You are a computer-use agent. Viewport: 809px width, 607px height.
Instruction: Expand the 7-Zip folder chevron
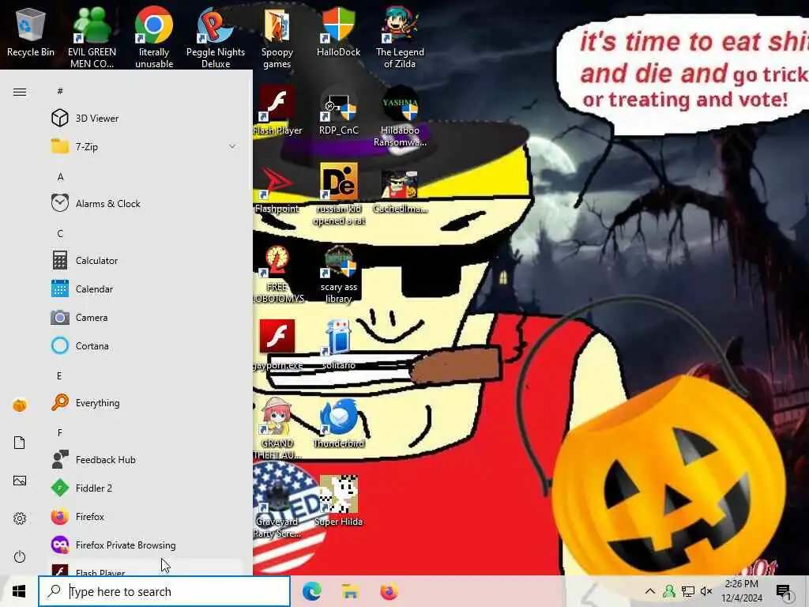232,146
